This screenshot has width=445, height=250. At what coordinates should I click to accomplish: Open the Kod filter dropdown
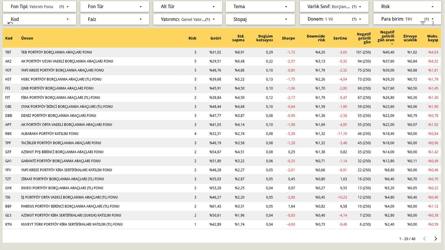(x=39, y=19)
